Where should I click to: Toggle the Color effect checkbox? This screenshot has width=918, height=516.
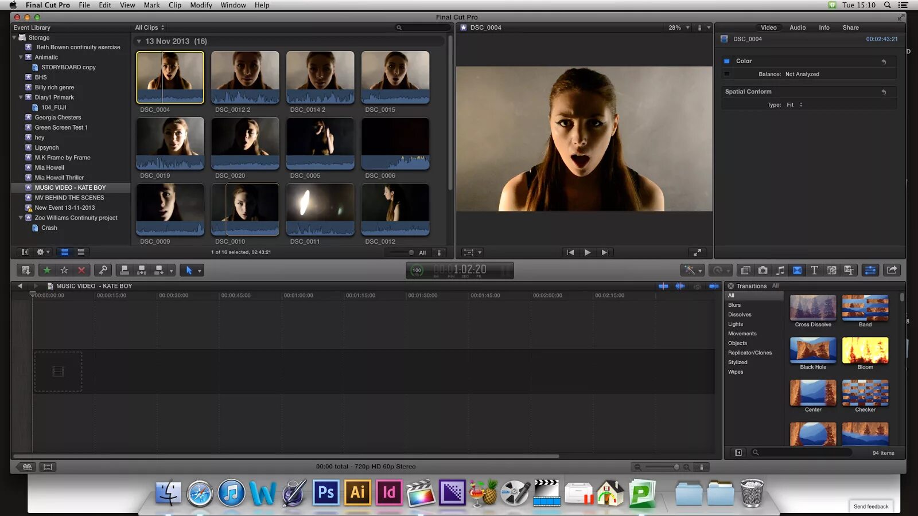[727, 61]
